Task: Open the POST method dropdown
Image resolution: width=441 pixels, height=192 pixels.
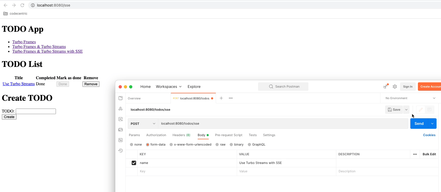Action: (143, 124)
